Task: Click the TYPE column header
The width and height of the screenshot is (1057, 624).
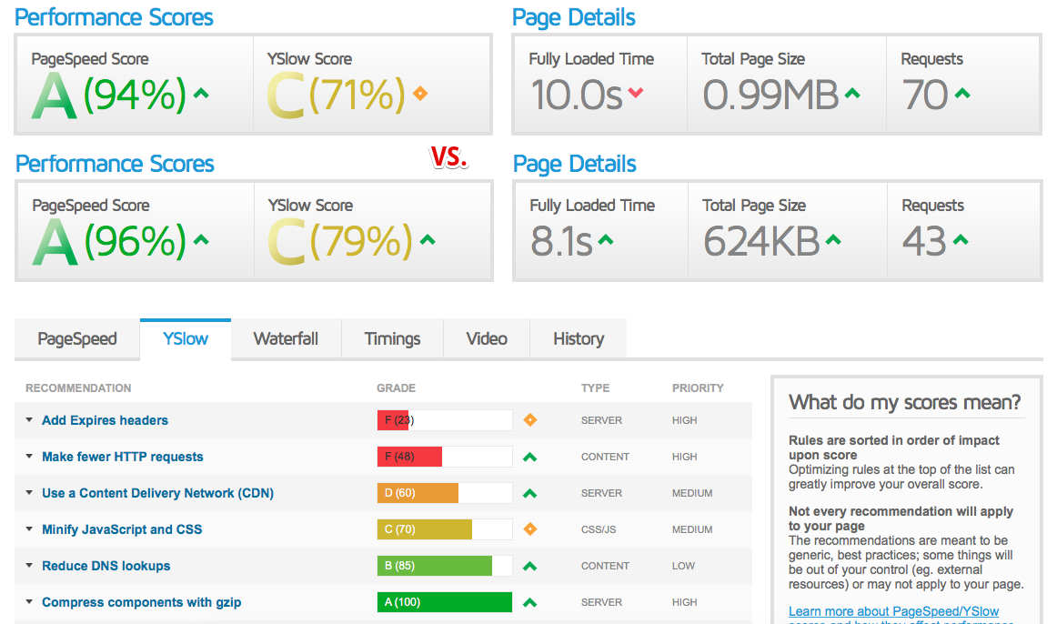Action: [595, 388]
